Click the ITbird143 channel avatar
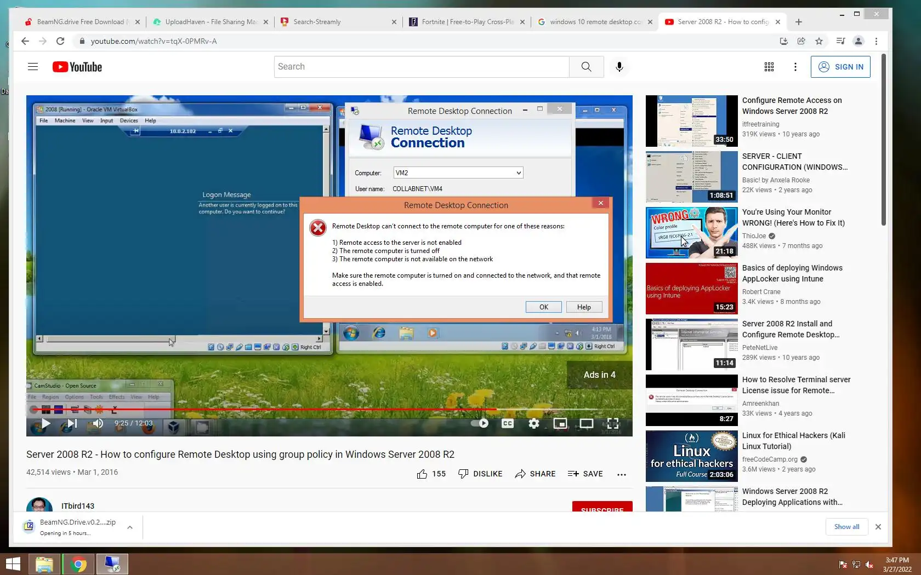The height and width of the screenshot is (575, 921). click(x=39, y=504)
